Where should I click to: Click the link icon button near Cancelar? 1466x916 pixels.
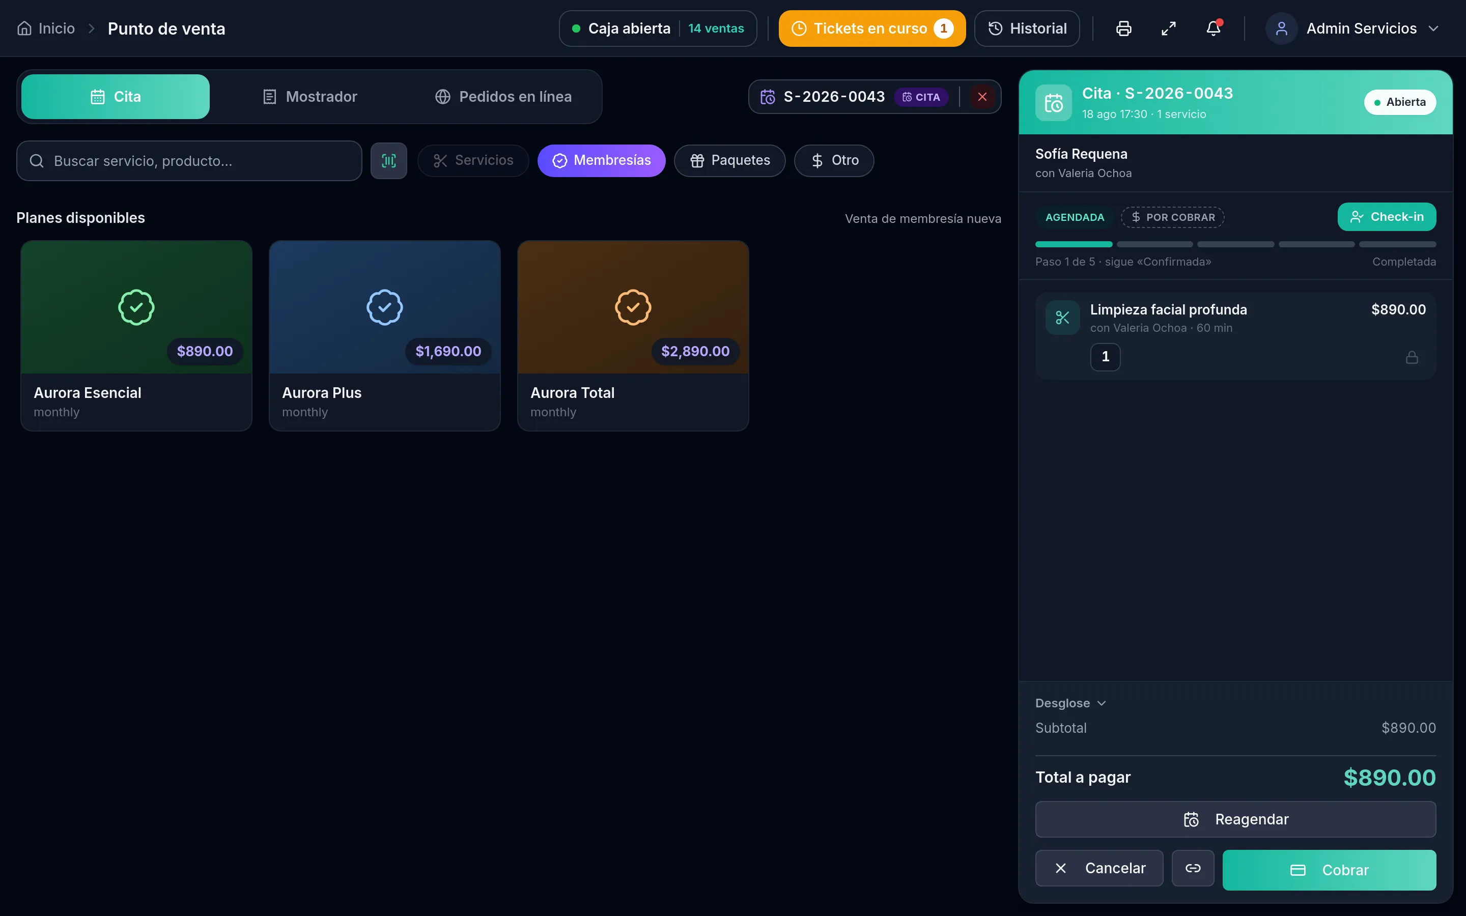[x=1193, y=868]
